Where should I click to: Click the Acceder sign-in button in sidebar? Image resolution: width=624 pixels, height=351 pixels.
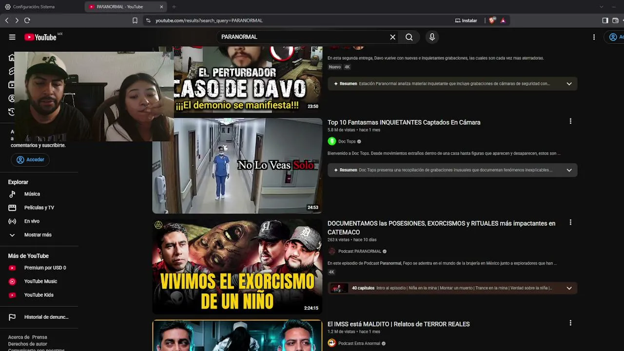30,159
